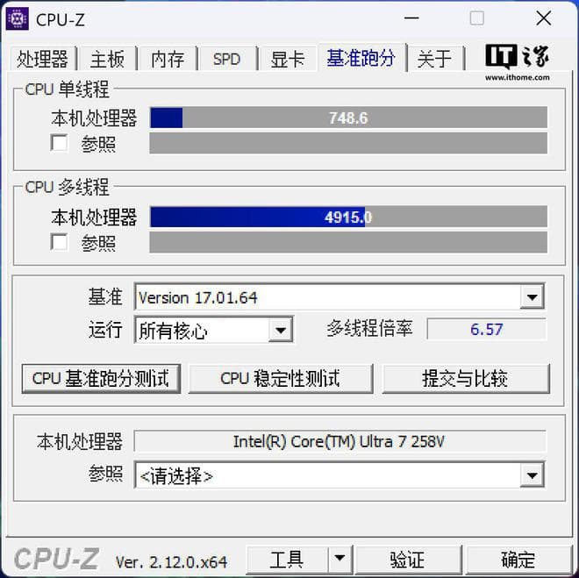Click the CPU-Z app icon in title bar

[18, 18]
